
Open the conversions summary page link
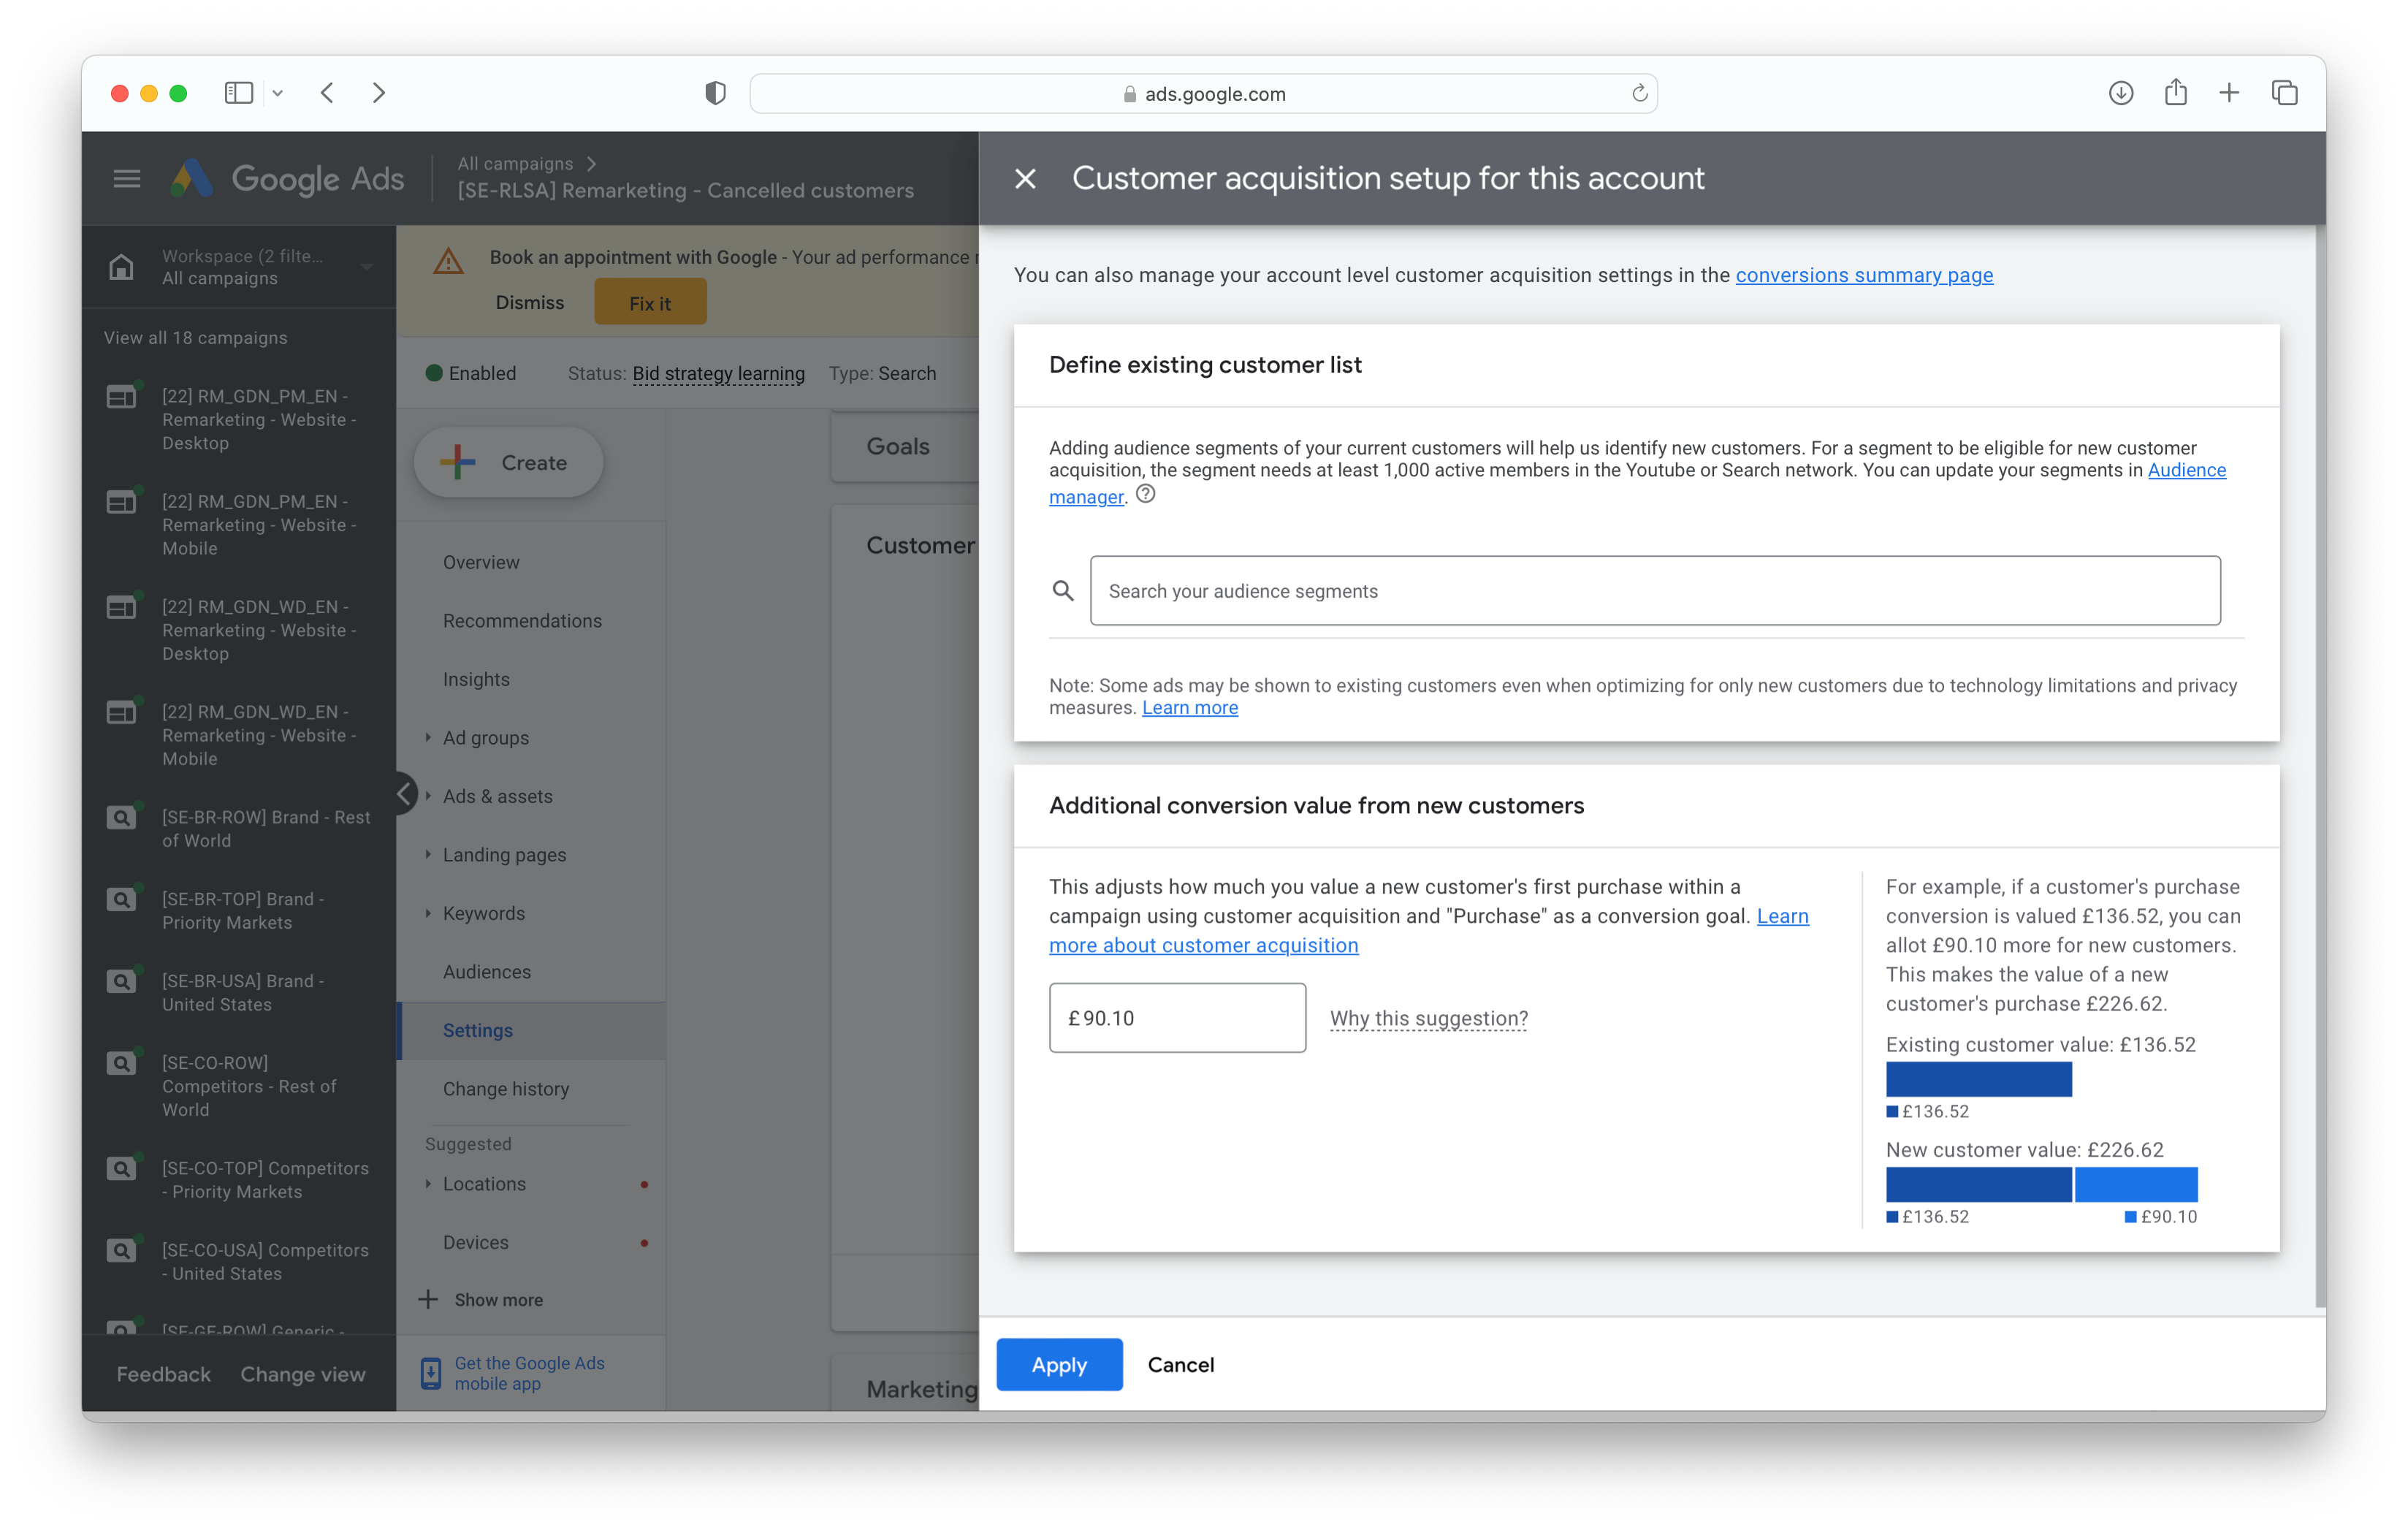[x=1864, y=275]
